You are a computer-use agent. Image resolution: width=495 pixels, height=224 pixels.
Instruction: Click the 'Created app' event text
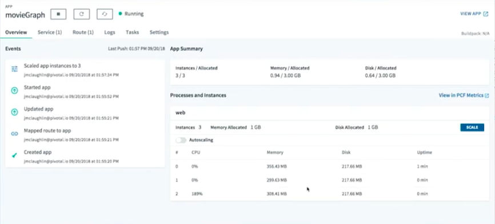point(38,152)
